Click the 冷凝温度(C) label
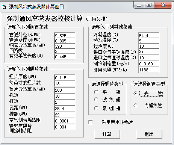This screenshot has width=174, height=145. (x=106, y=35)
